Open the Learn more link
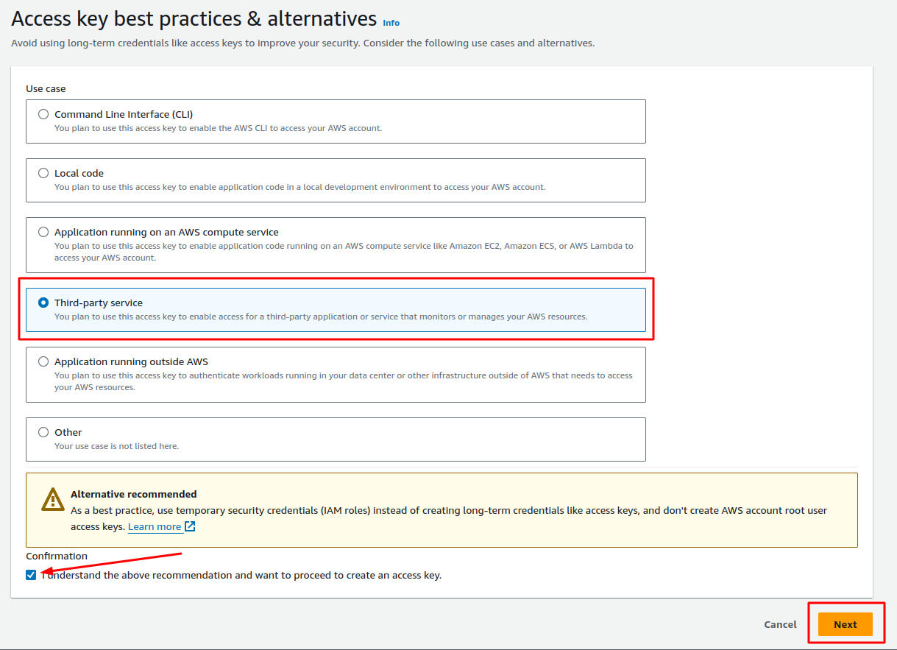This screenshot has height=650, width=897. (155, 527)
